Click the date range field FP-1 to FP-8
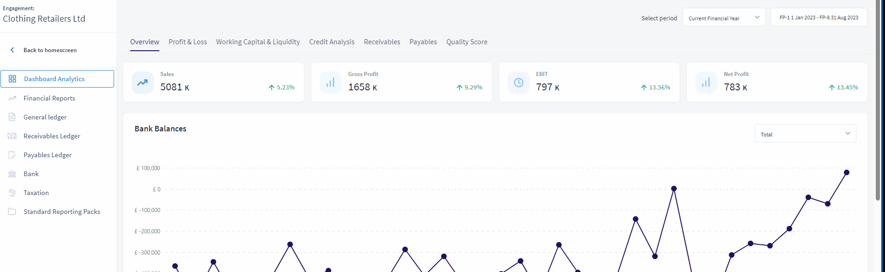 point(818,18)
